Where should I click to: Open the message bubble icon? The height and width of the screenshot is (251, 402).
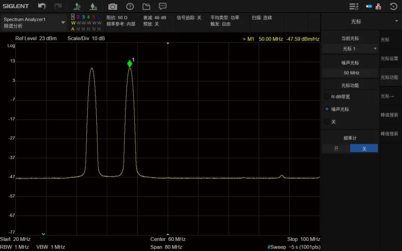pos(163,6)
